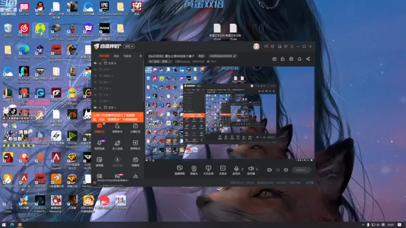Toggle visibility of source 摄像头 2
Image resolution: width=406 pixels, height=228 pixels.
(x=95, y=75)
